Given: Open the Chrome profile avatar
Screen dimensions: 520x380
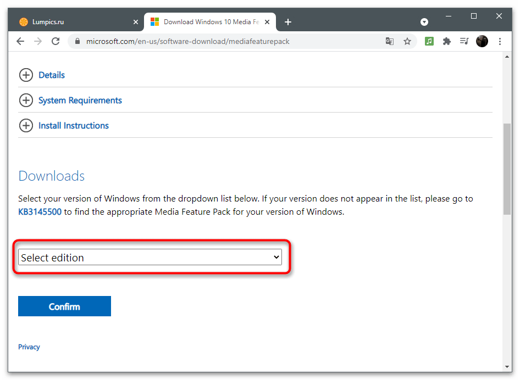Looking at the screenshot, I should 482,41.
